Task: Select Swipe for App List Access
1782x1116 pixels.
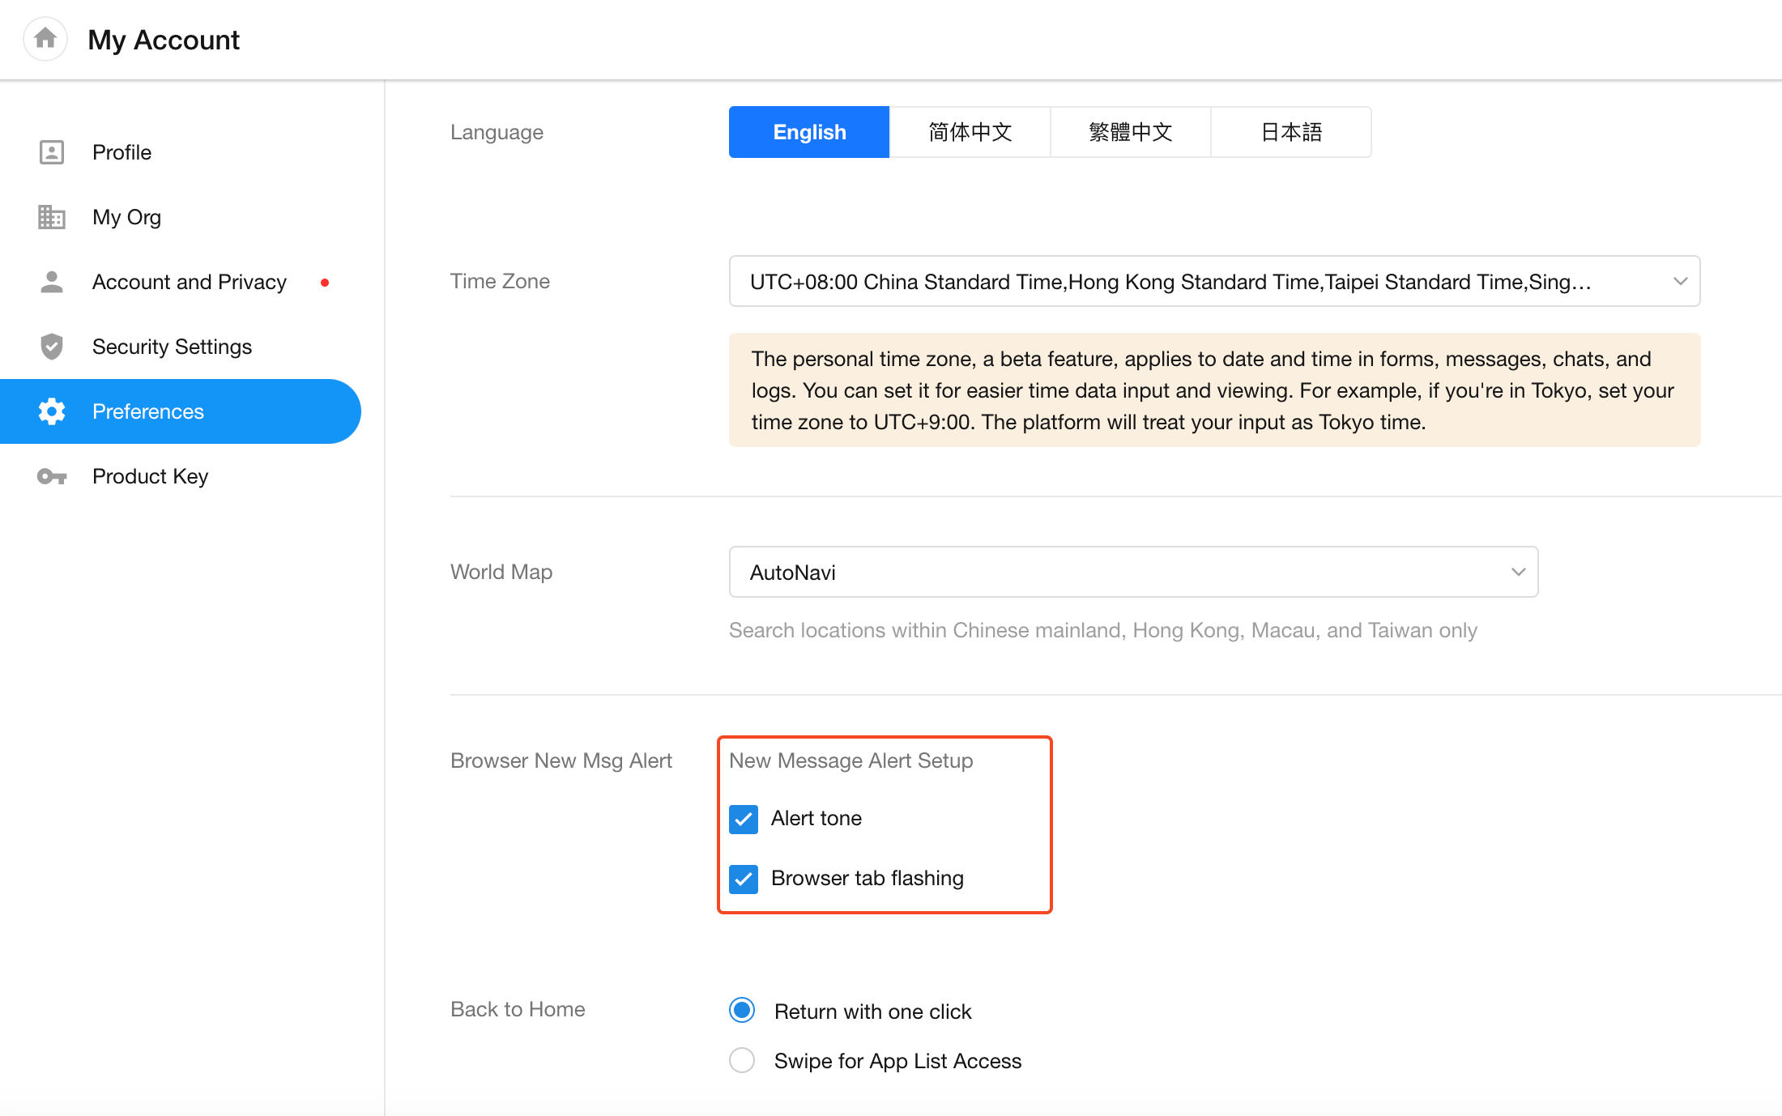Action: coord(742,1060)
